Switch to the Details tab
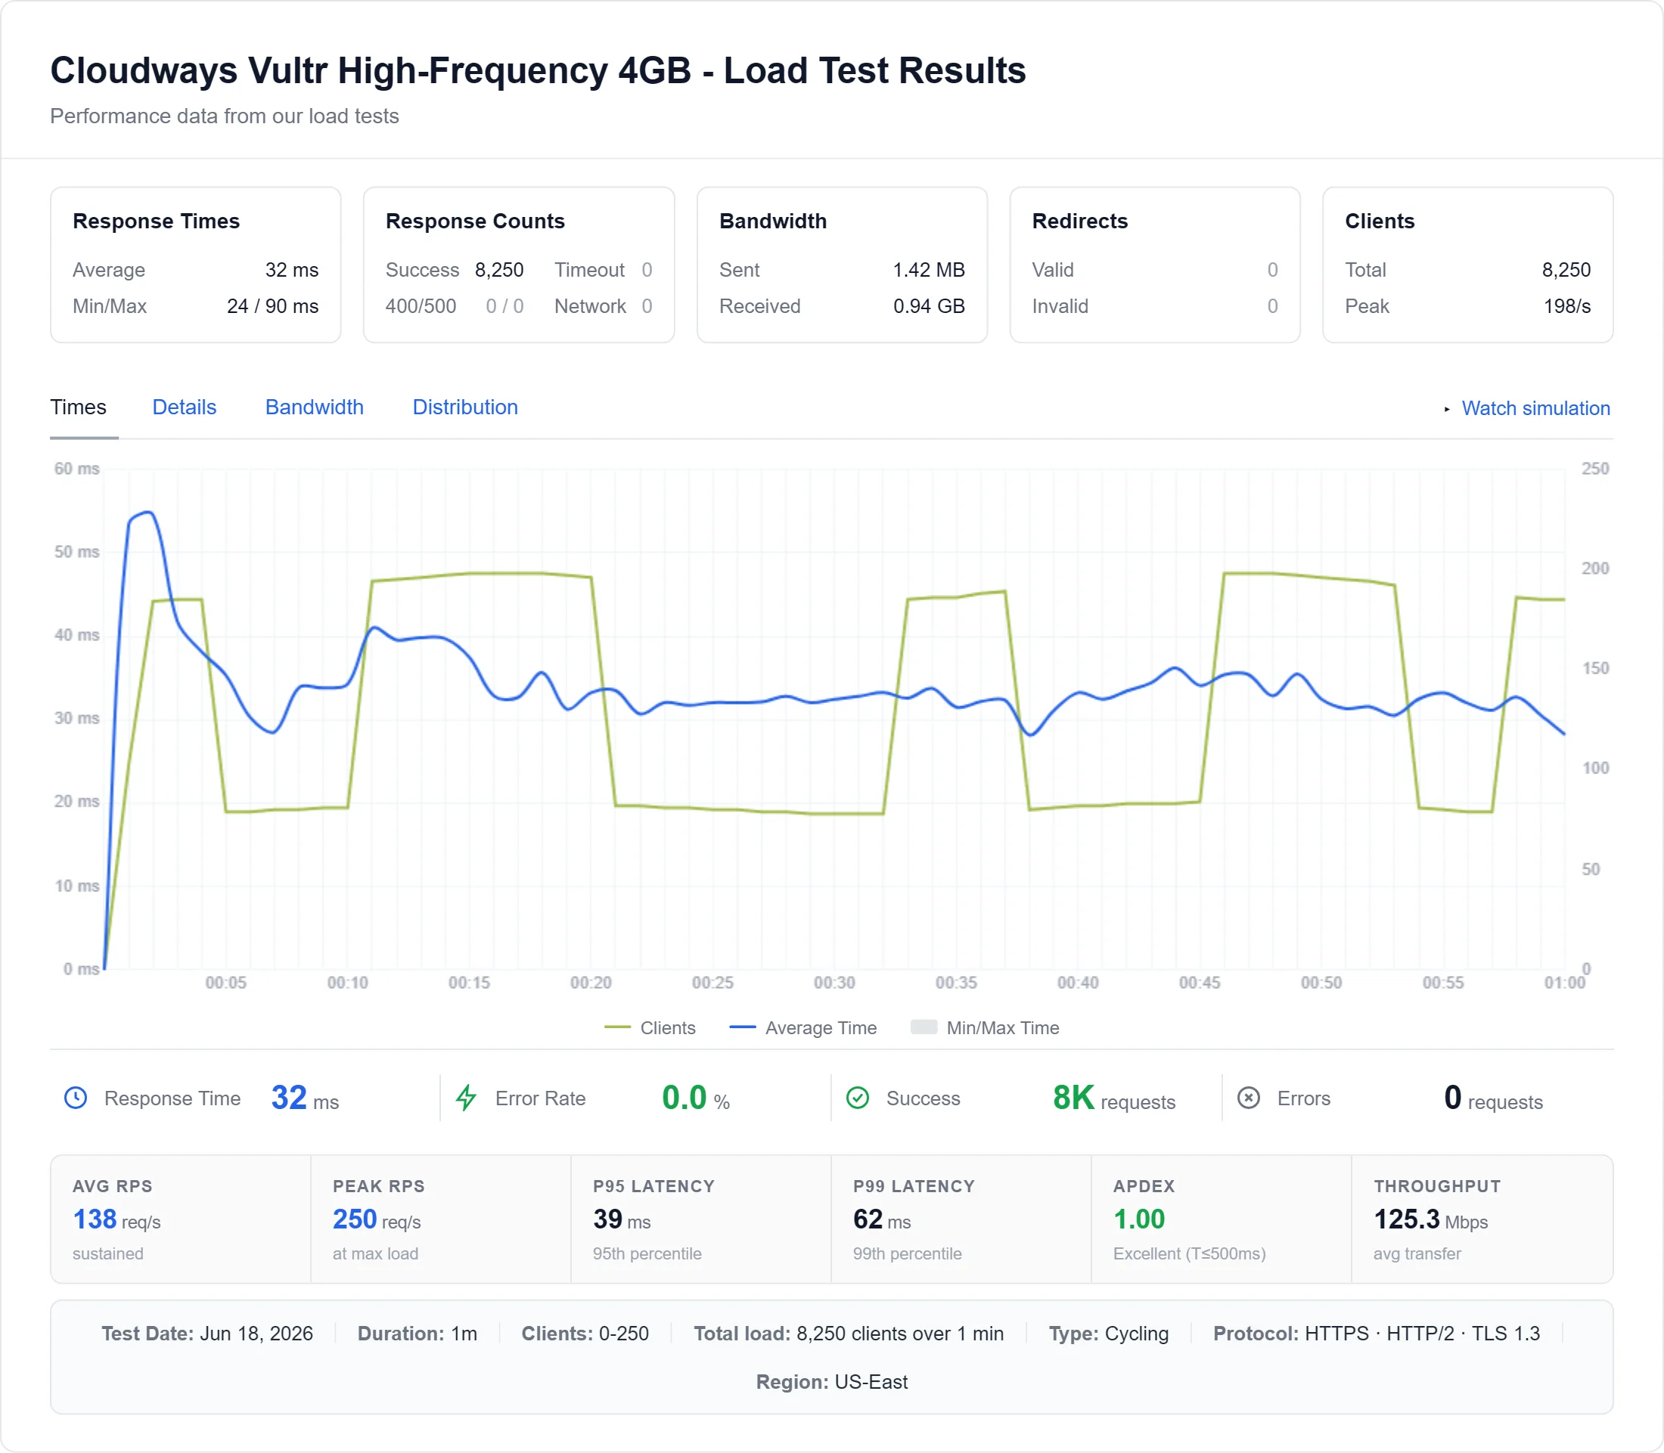Screen dimensions: 1664x1453 click(x=184, y=407)
